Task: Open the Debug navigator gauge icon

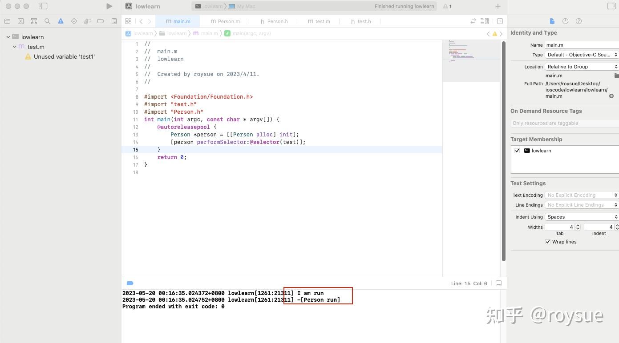Action: pyautogui.click(x=87, y=21)
